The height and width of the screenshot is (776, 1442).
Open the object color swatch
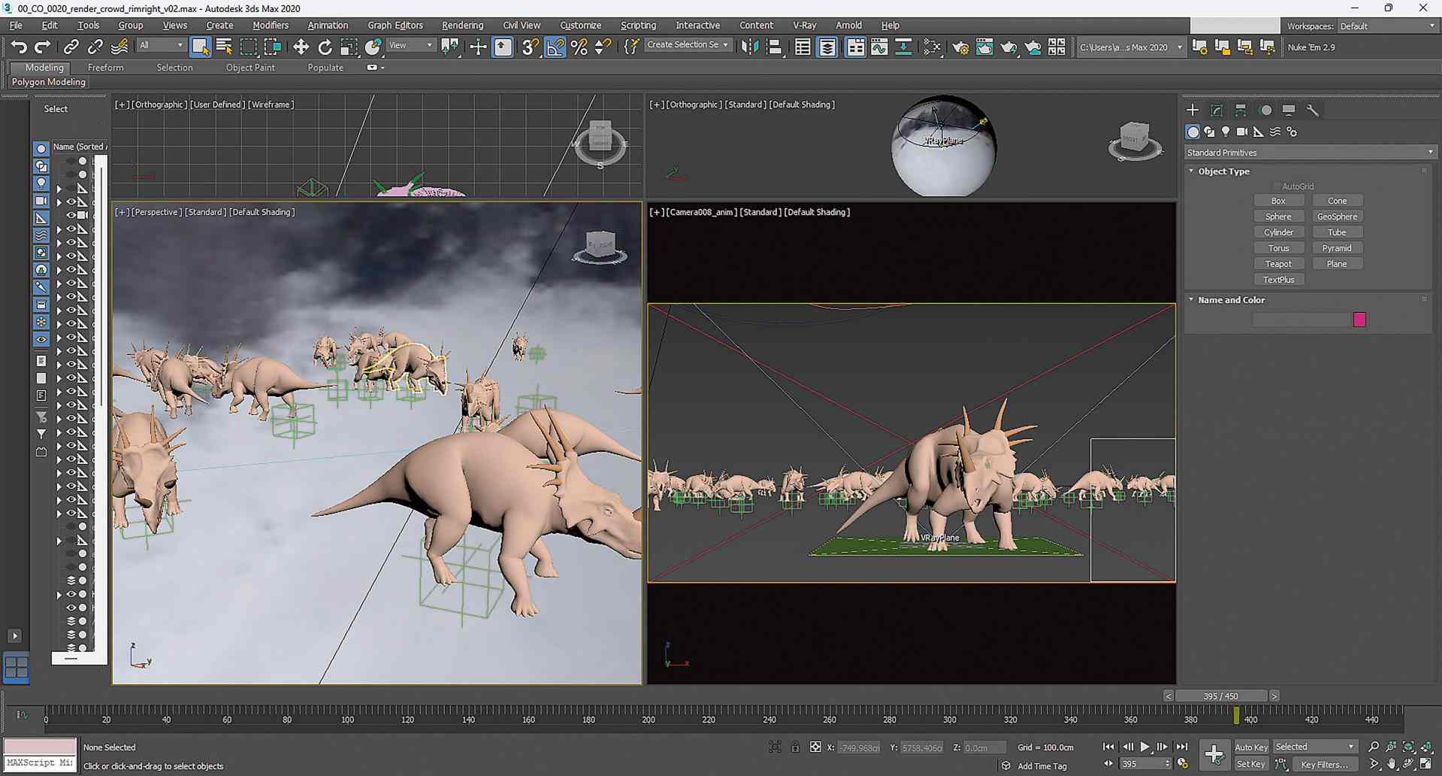[1359, 320]
